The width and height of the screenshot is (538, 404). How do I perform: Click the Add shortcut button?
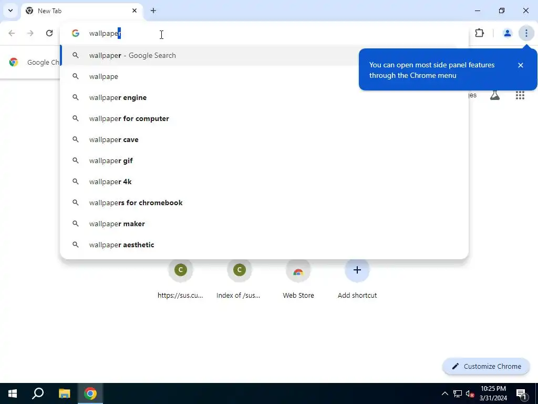(357, 280)
